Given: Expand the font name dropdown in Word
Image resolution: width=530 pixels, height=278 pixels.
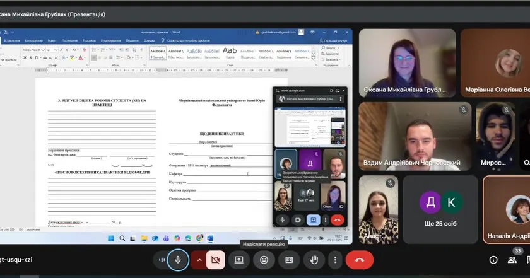Looking at the screenshot, I should tap(44, 49).
